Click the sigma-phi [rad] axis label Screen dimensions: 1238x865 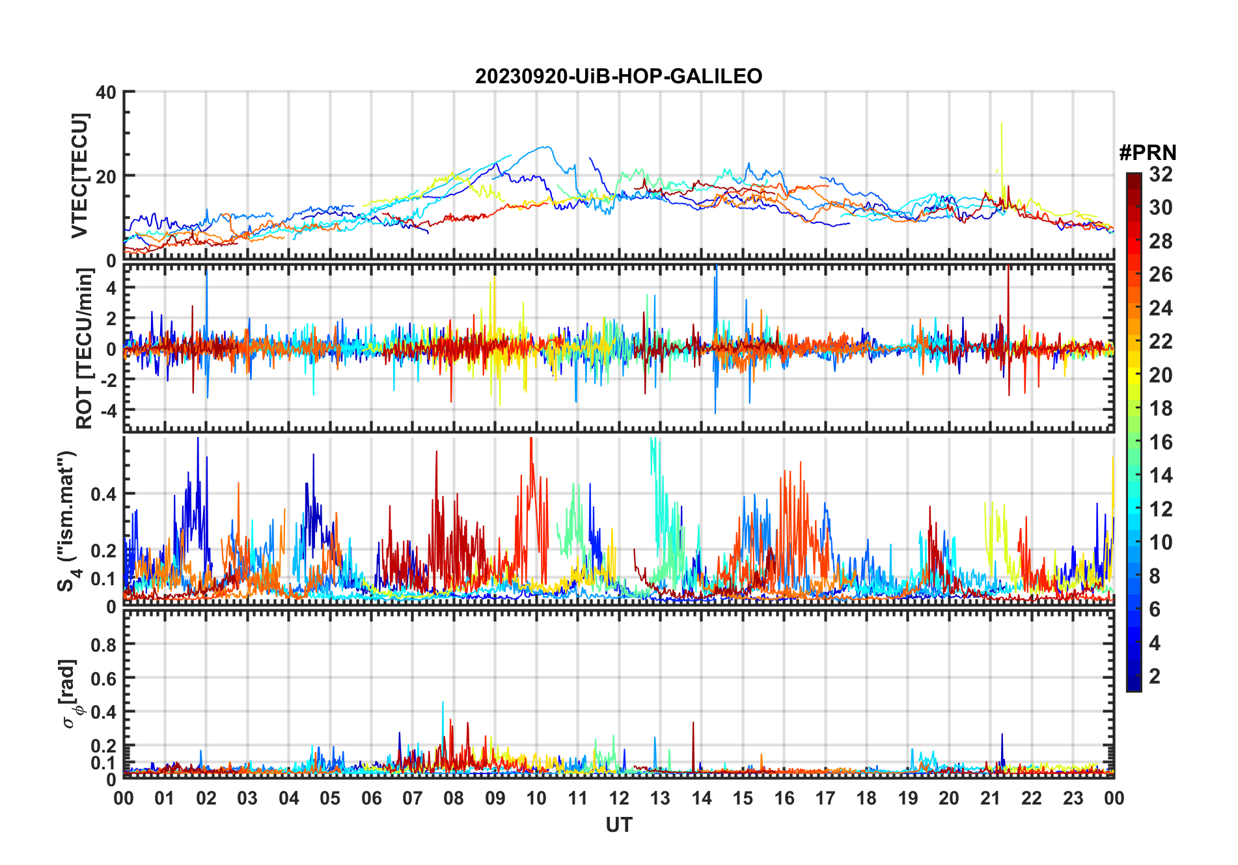point(69,694)
